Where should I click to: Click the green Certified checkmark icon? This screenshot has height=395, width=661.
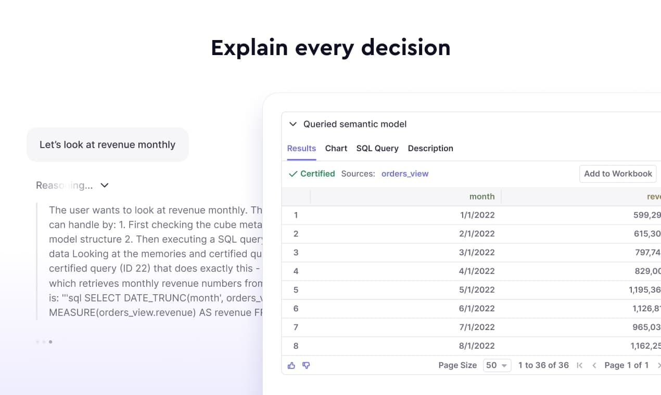tap(293, 174)
